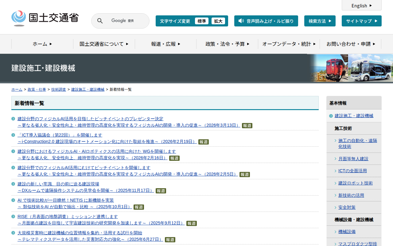The width and height of the screenshot is (393, 246).
Task: Click the bullet icon beside ICT導入協議会 news
Action: (x=13, y=135)
